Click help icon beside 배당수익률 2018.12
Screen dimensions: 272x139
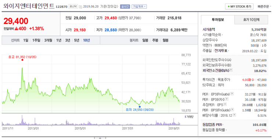[x=234, y=115]
